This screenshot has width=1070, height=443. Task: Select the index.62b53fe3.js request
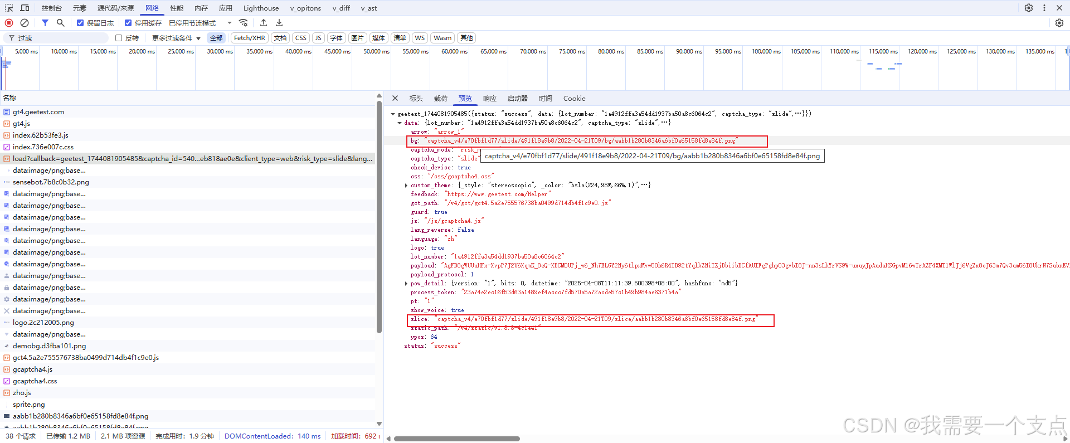pos(187,135)
